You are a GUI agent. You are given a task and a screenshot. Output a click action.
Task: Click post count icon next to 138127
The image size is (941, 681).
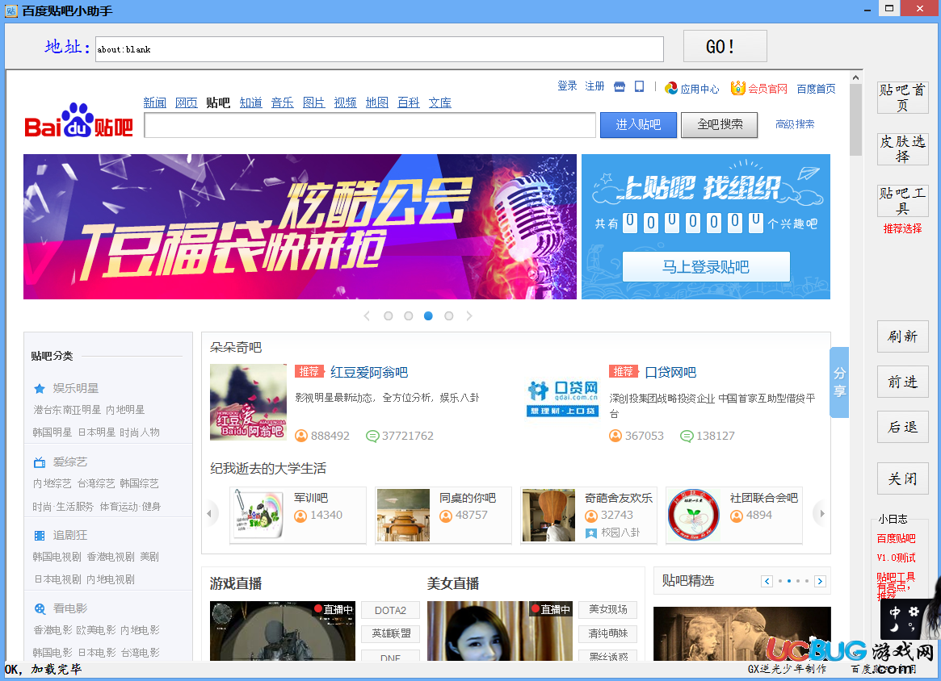687,436
